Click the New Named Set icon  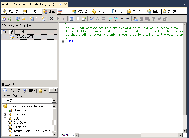[38, 19]
